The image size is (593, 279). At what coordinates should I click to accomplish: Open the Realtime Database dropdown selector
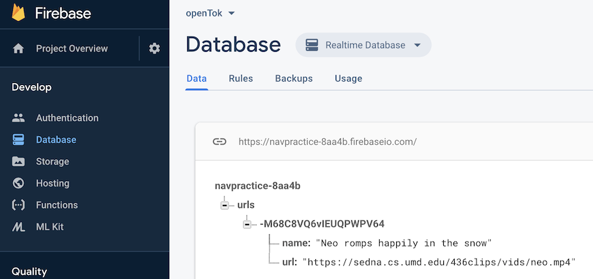(x=364, y=45)
